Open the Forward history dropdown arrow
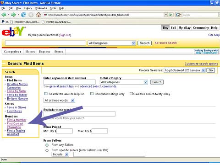 click(x=18, y=15)
